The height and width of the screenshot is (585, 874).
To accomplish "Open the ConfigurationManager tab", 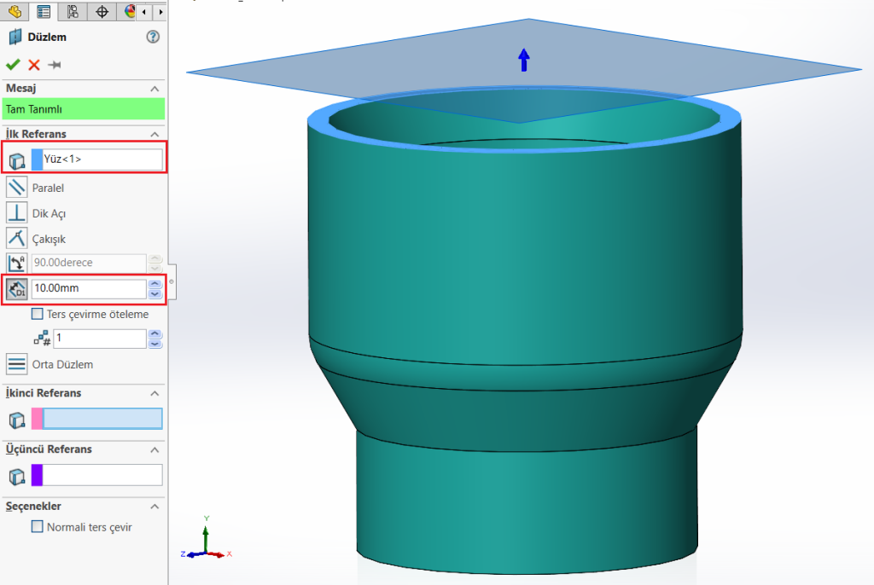I will pyautogui.click(x=73, y=11).
